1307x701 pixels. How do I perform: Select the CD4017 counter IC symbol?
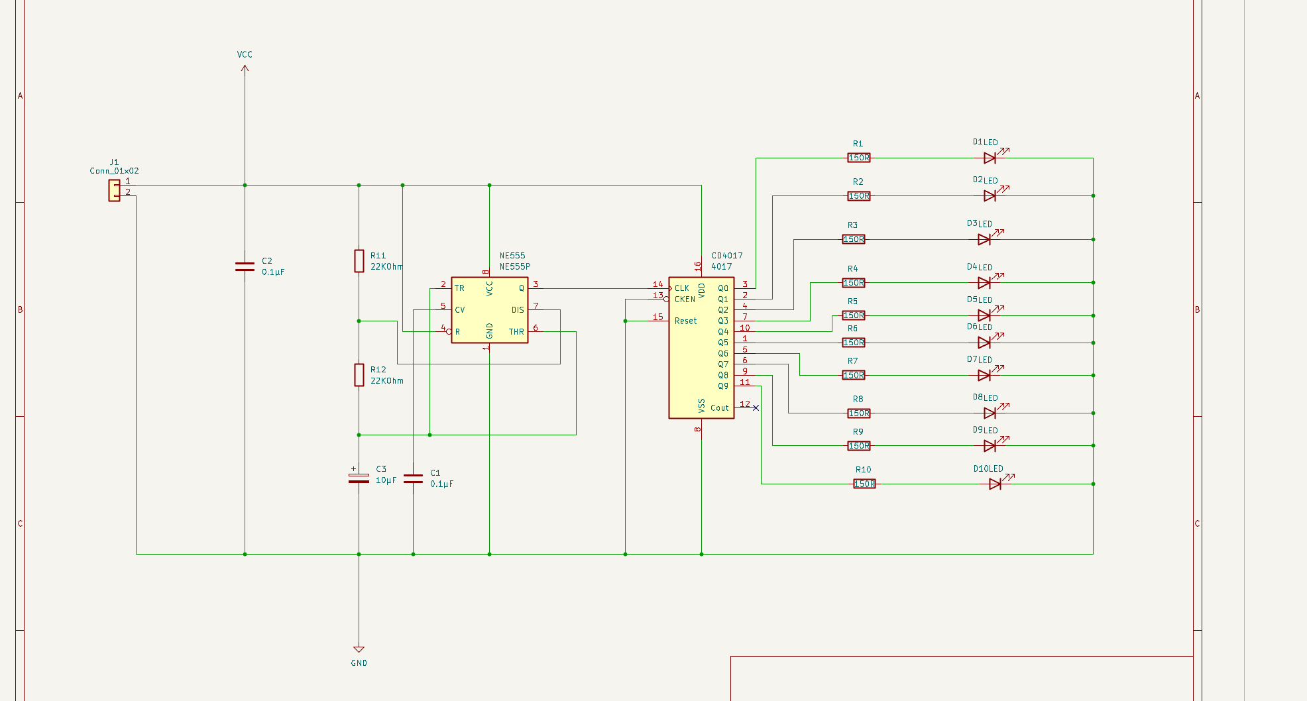701,348
